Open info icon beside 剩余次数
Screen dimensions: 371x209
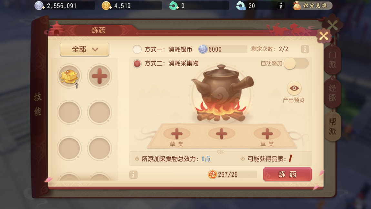click(305, 49)
